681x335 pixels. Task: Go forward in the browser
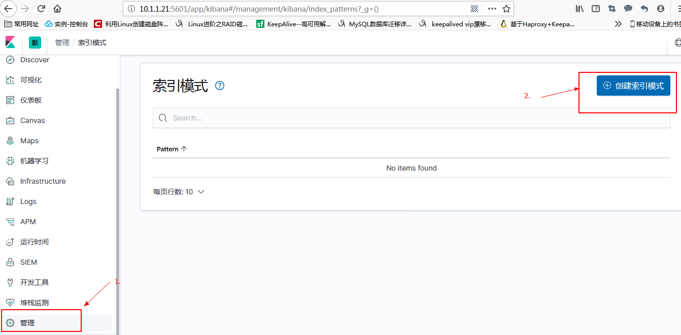click(24, 9)
